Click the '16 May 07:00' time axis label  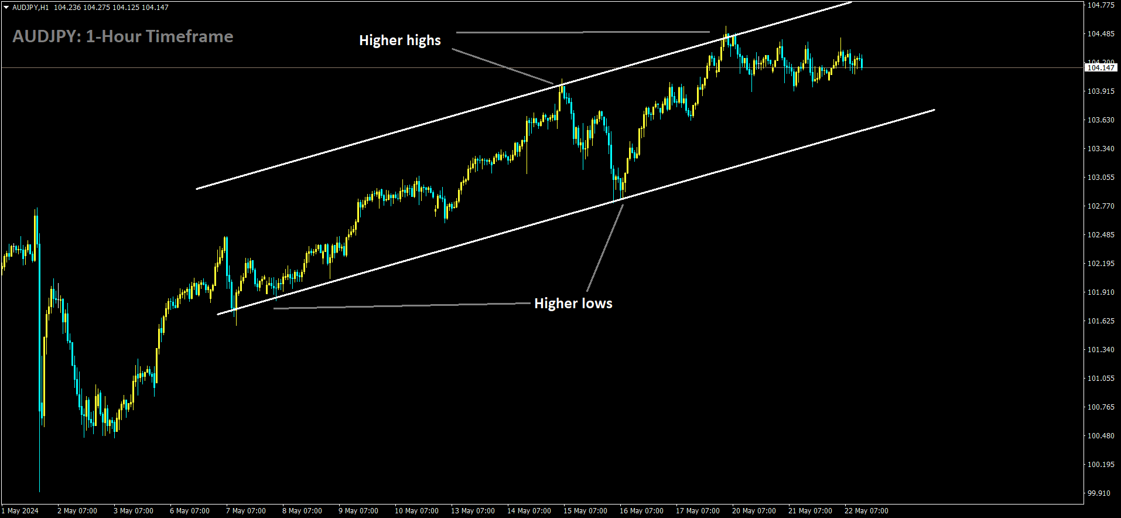click(641, 511)
